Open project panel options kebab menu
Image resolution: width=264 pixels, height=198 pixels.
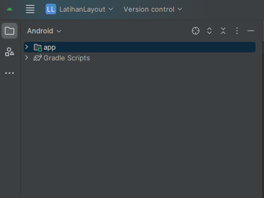click(x=237, y=31)
